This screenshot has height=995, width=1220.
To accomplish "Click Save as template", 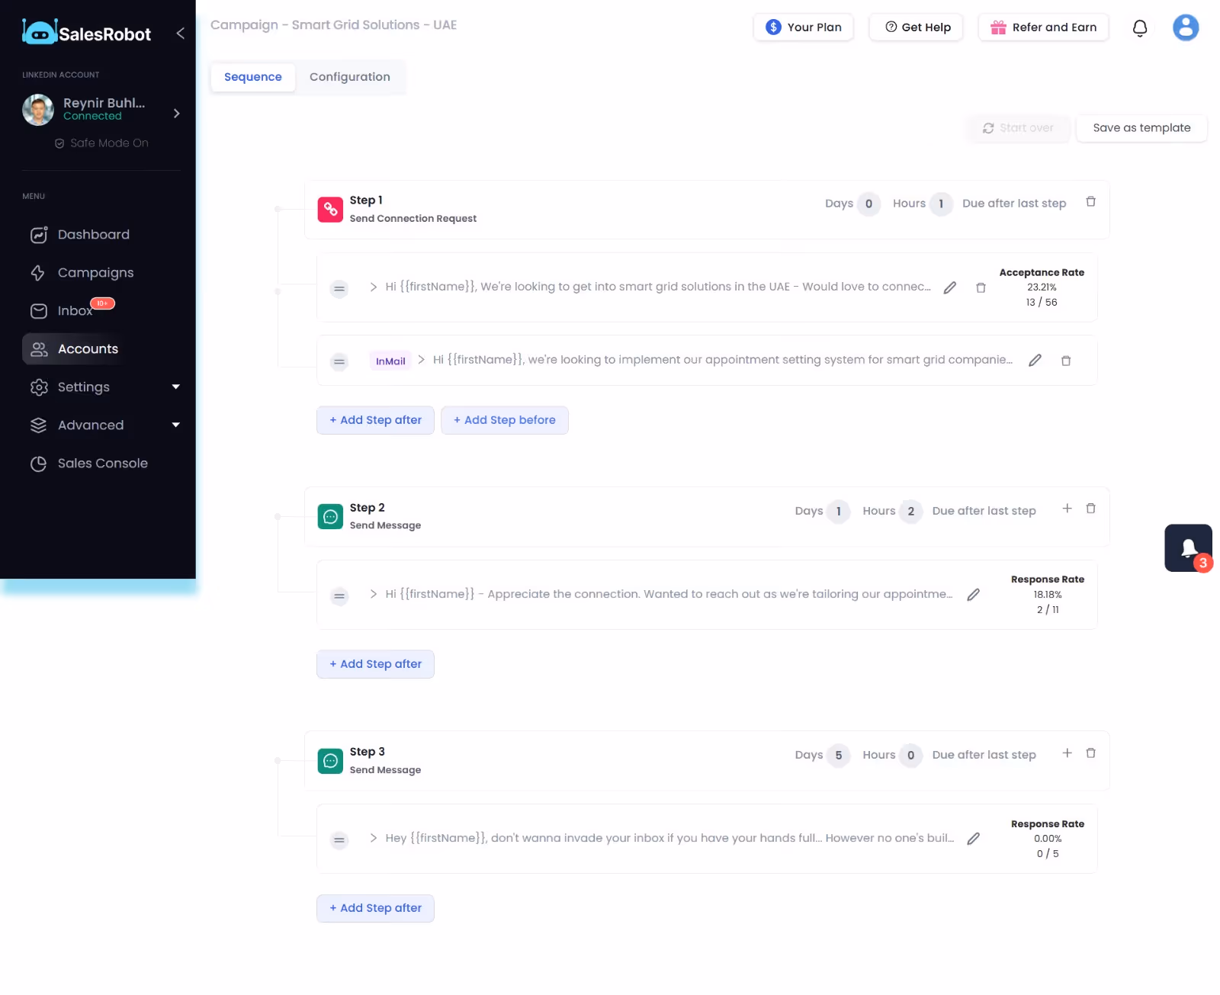I will (x=1141, y=127).
